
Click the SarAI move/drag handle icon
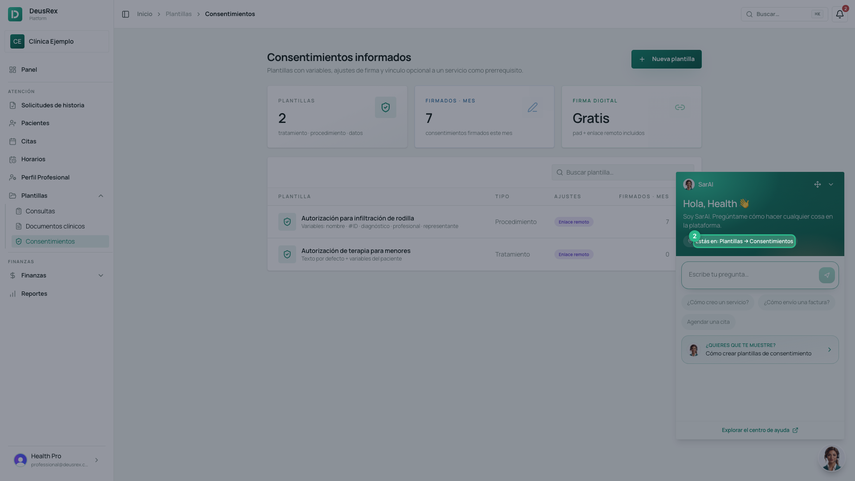(x=818, y=184)
